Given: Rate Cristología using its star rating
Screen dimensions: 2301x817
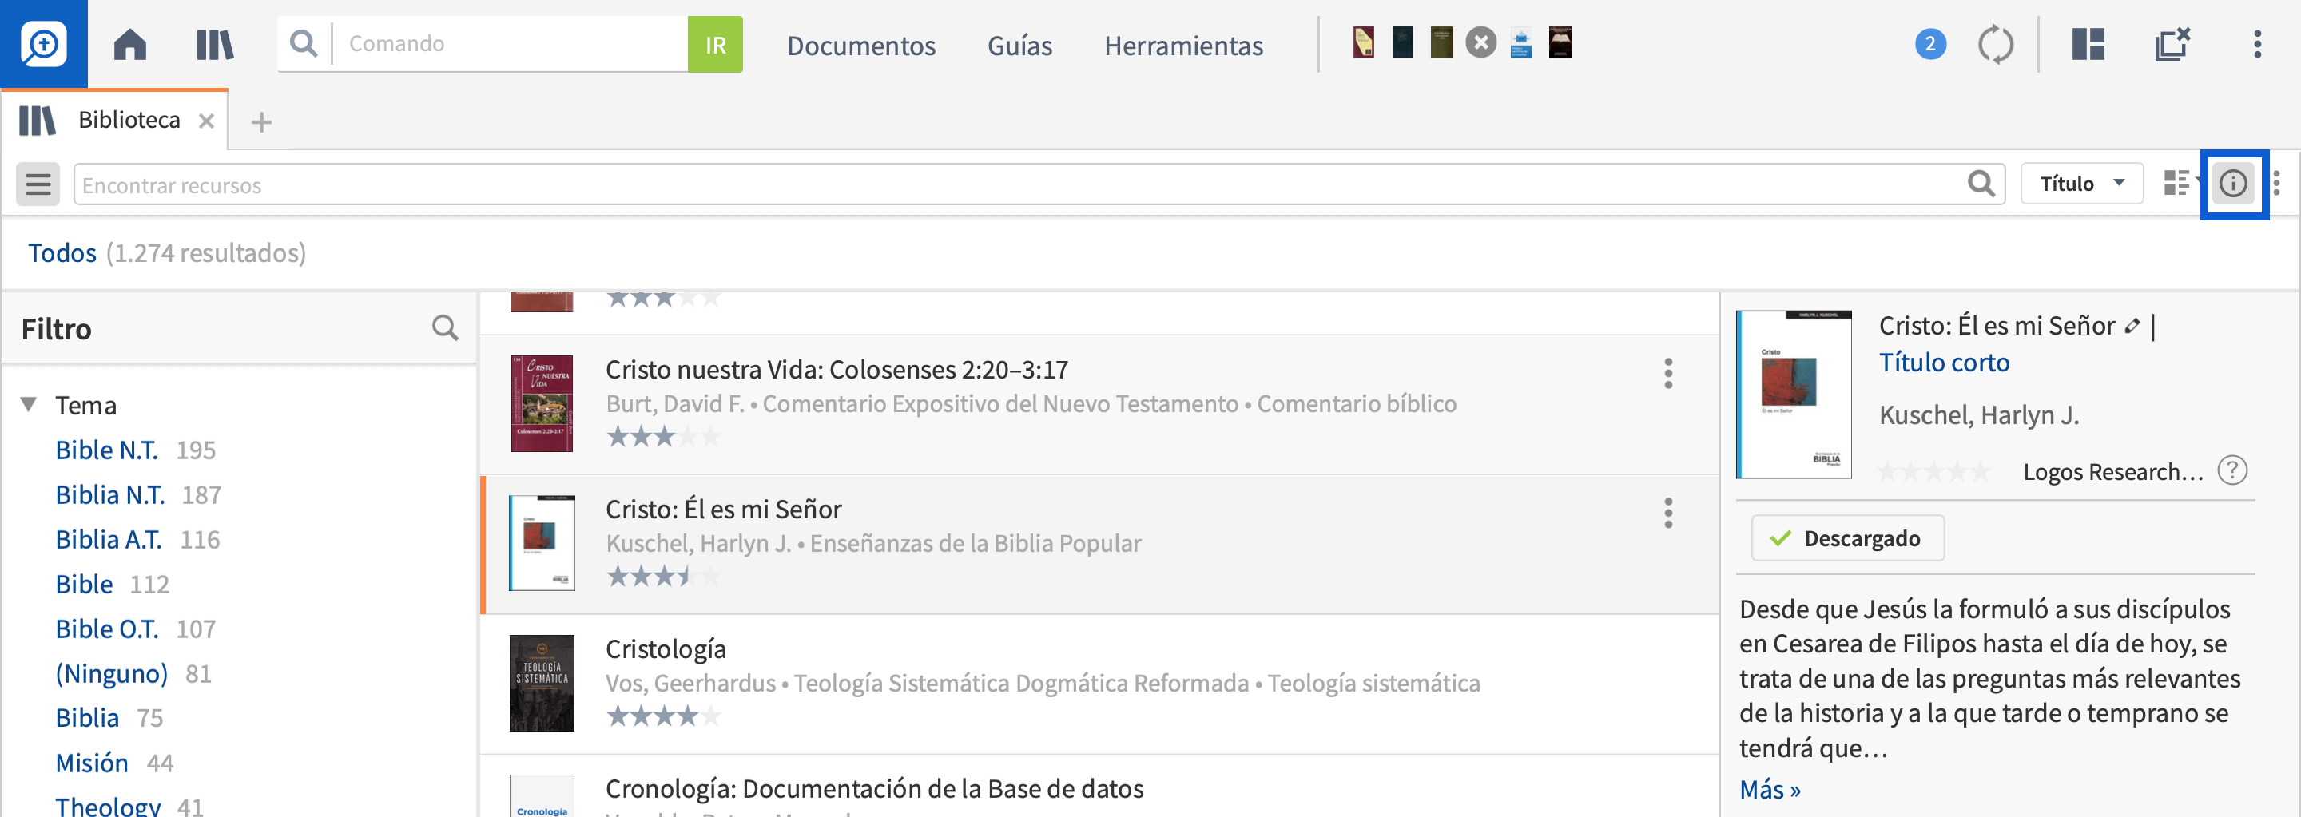Looking at the screenshot, I should 663,716.
